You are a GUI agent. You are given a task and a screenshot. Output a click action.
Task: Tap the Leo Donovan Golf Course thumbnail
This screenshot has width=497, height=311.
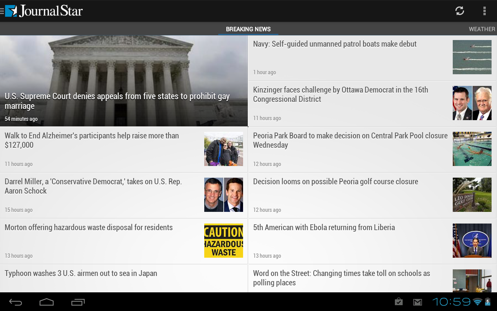pos(472,195)
